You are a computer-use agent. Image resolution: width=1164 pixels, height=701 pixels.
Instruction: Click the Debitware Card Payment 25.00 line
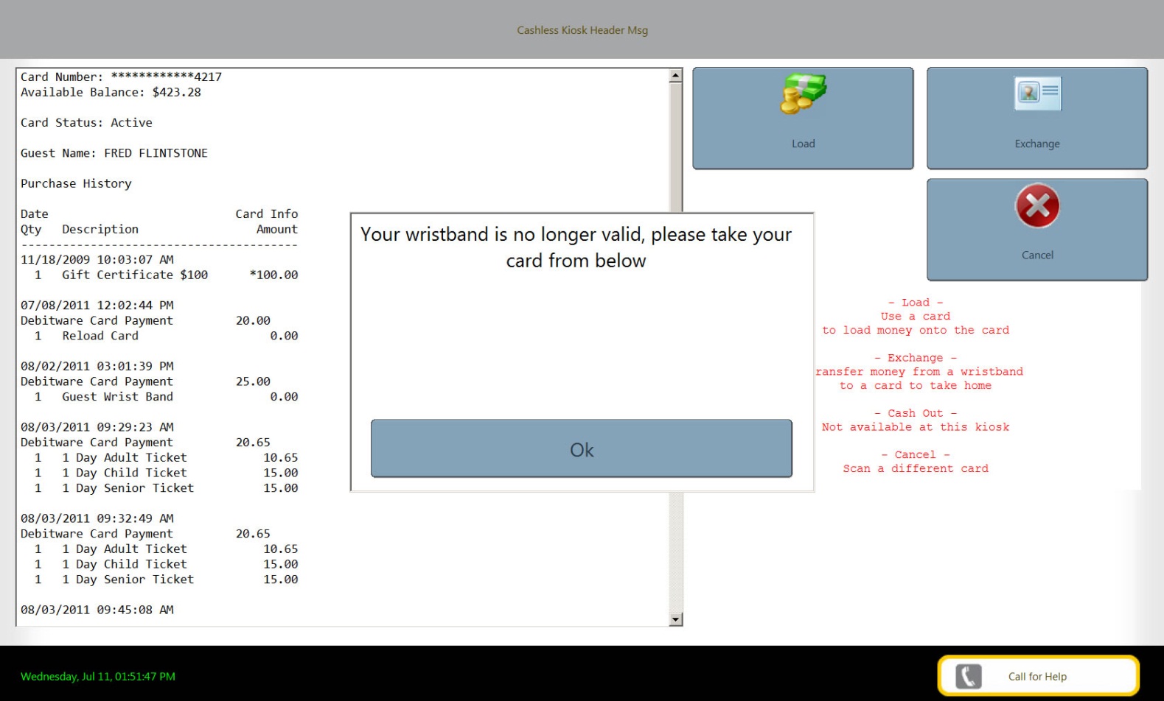tap(146, 381)
